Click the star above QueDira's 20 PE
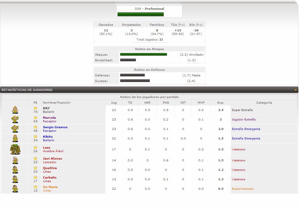 pyautogui.click(x=36, y=168)
